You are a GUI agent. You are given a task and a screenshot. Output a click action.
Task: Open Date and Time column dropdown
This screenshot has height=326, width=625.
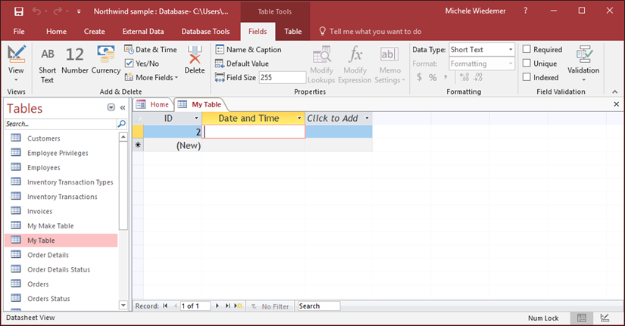(299, 118)
